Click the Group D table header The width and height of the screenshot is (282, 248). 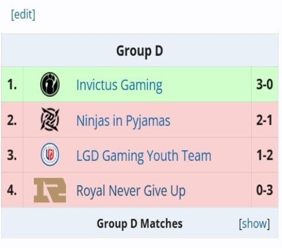[139, 51]
